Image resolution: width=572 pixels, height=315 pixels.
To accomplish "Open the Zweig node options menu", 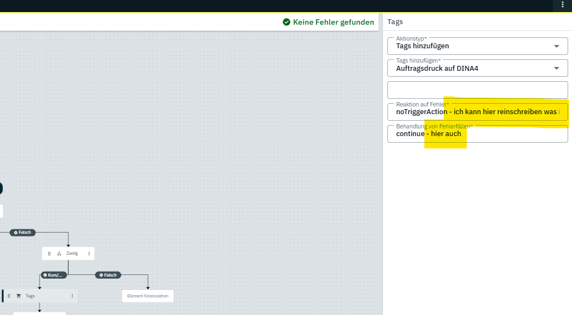I will pos(89,254).
